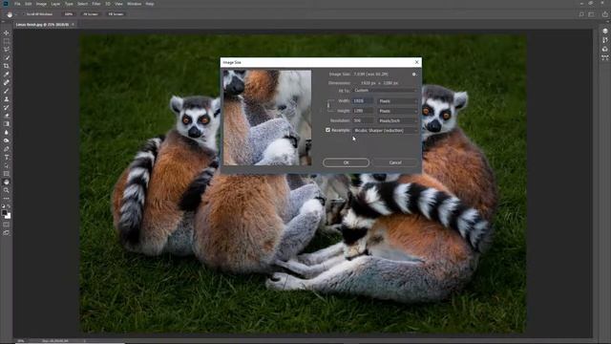
Task: Swap foreground and background colors
Action: pyautogui.click(x=9, y=206)
